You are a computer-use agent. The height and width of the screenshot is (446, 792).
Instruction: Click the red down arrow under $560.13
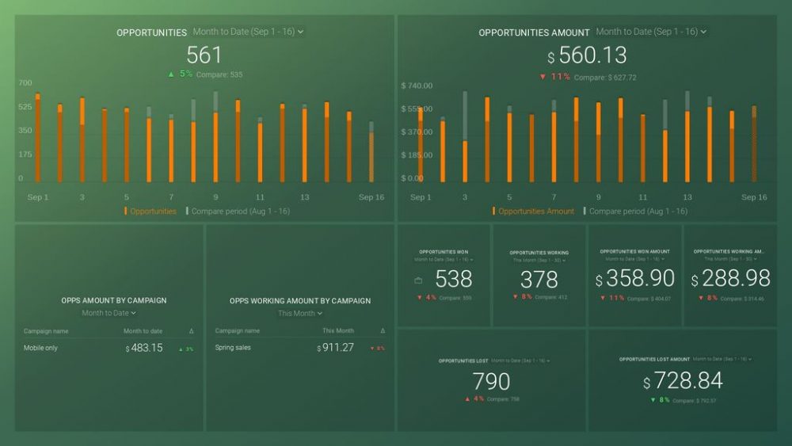point(543,77)
